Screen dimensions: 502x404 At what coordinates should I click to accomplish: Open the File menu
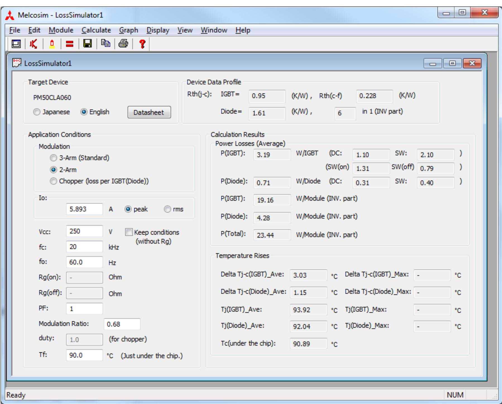click(15, 30)
